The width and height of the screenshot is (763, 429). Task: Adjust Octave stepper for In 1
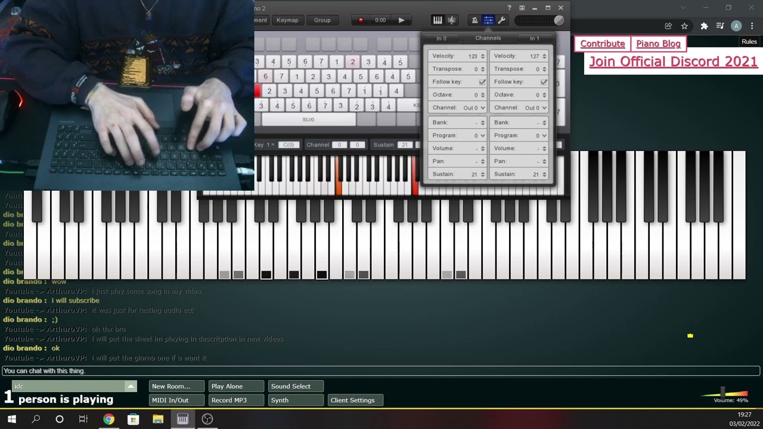544,95
